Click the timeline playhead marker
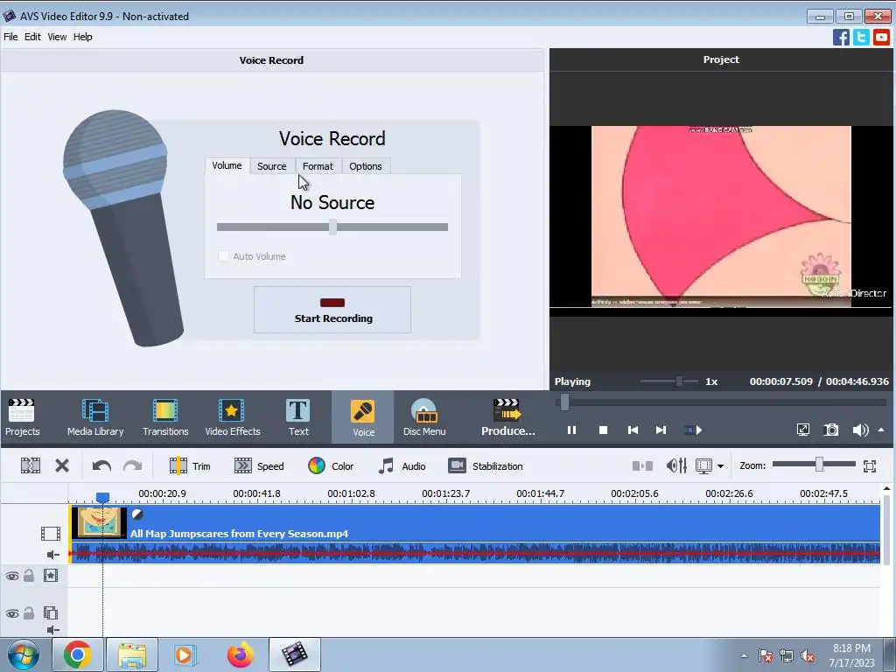 102,498
